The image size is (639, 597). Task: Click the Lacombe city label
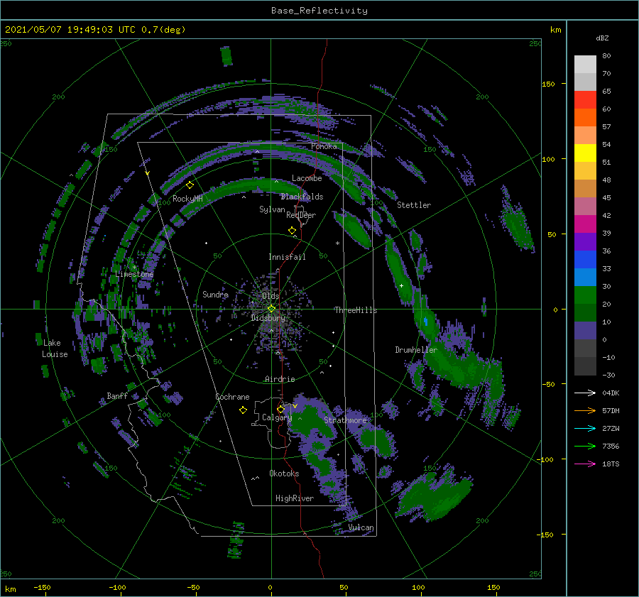307,178
